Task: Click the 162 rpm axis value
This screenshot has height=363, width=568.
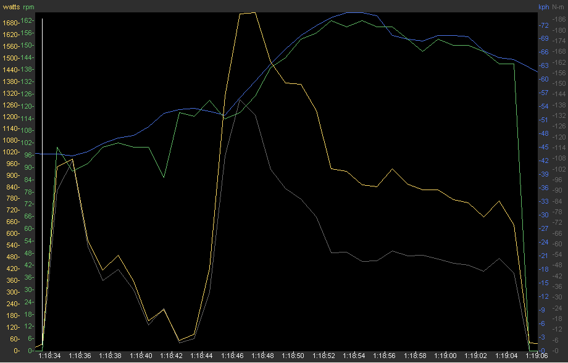Action: pyautogui.click(x=28, y=21)
